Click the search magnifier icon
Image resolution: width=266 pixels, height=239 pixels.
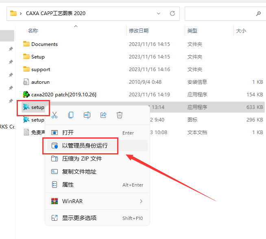tap(258, 13)
